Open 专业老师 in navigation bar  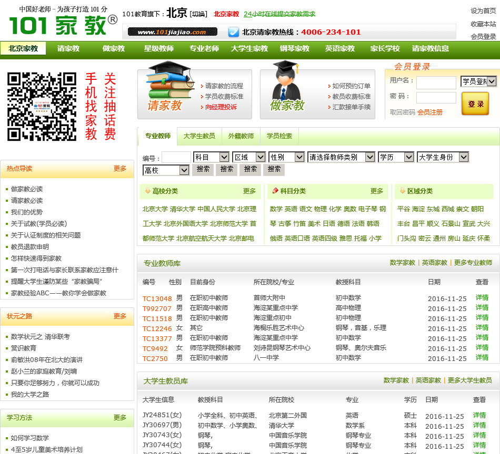(204, 48)
